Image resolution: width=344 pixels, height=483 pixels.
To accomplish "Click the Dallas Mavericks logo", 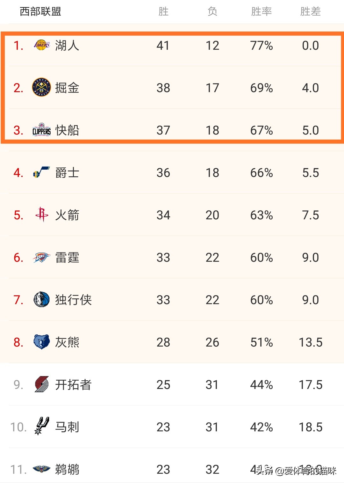I will [41, 300].
